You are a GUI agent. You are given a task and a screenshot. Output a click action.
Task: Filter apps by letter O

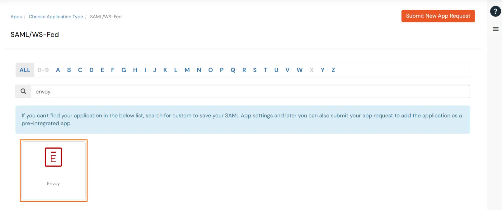click(211, 70)
